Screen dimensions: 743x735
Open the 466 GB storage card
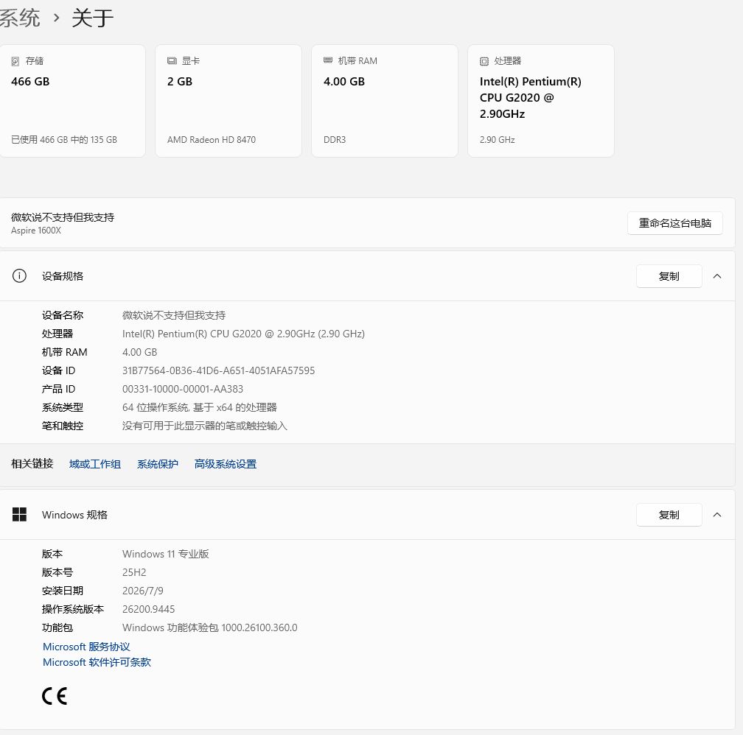click(x=72, y=101)
